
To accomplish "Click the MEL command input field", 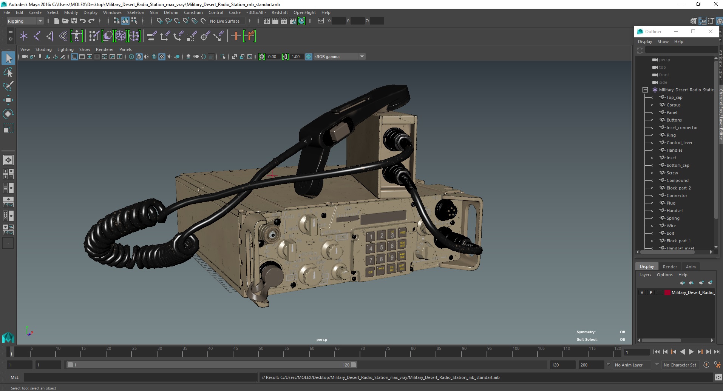I will [x=140, y=377].
